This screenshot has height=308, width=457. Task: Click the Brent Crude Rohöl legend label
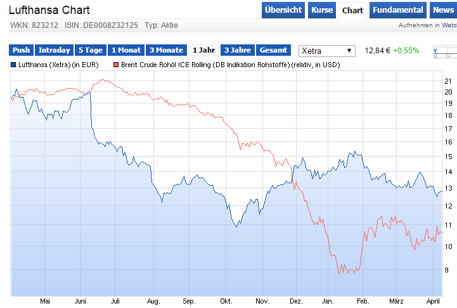pos(231,65)
